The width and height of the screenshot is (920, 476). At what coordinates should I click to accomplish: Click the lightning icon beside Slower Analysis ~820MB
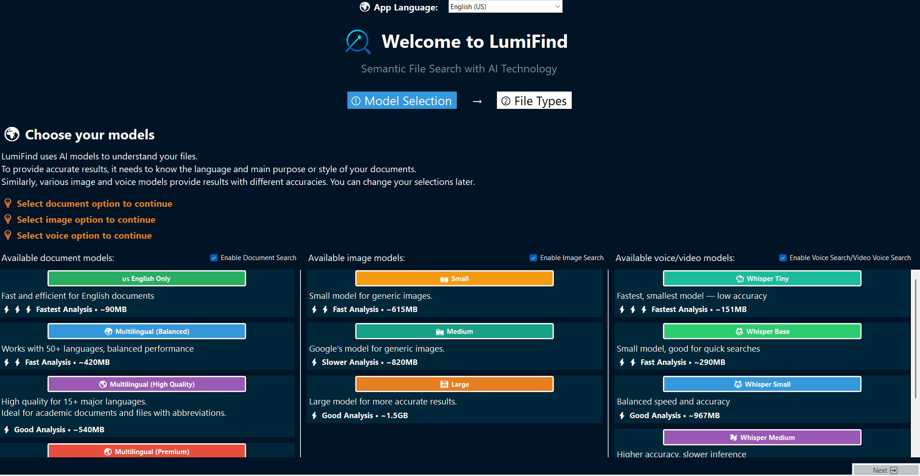[314, 362]
